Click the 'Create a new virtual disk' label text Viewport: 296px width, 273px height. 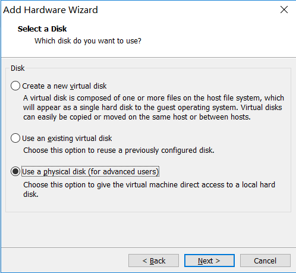(64, 86)
